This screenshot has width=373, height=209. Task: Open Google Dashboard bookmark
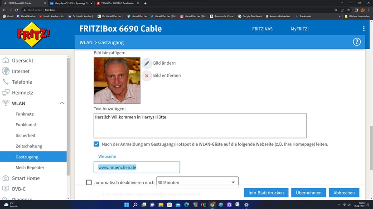point(250,16)
